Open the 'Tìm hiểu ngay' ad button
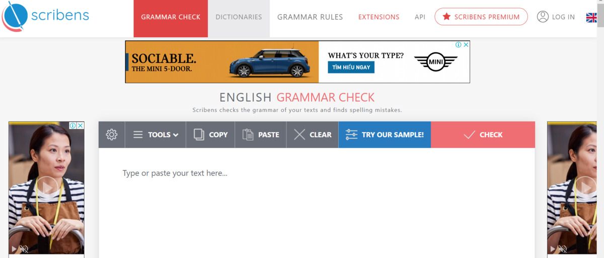Image resolution: width=604 pixels, height=258 pixels. (x=351, y=67)
